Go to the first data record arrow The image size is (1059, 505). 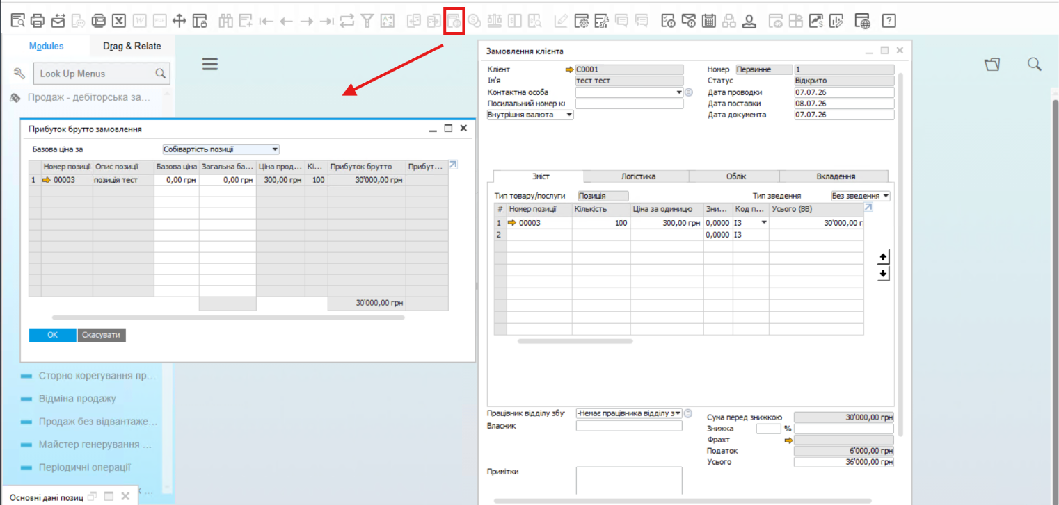point(266,21)
